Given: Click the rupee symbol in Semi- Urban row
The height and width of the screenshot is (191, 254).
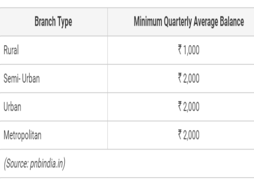Looking at the screenshot, I should [x=179, y=79].
